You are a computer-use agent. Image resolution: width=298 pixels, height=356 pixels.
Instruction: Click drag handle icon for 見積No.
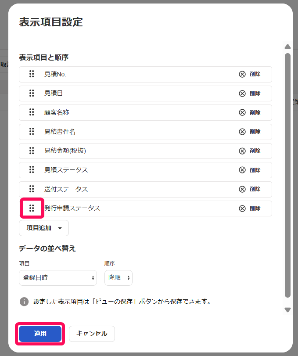click(32, 74)
